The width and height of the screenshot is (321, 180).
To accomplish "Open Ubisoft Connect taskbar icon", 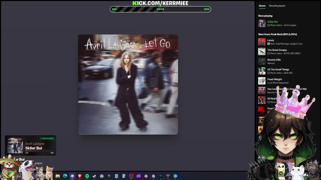I will [102, 176].
